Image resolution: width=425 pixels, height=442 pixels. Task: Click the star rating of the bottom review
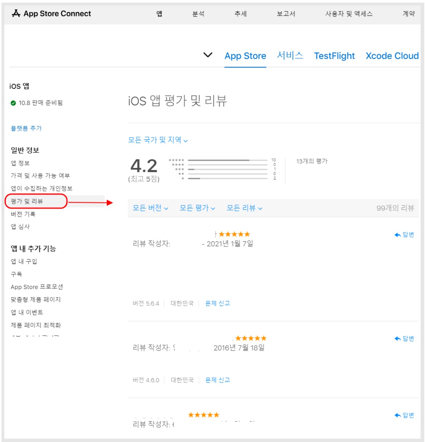204,415
